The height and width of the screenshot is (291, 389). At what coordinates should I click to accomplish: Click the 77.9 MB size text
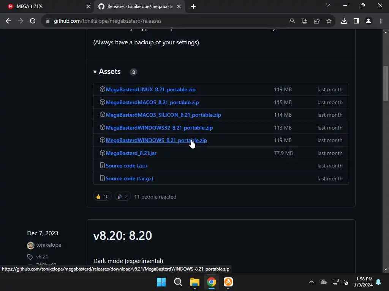tap(283, 153)
